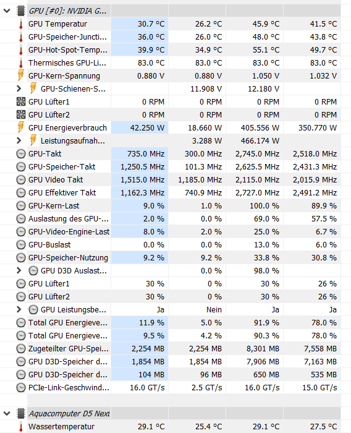Collapse the GPU [#0]: NVIDIA sensor group
351x433 pixels.
pos(7,11)
